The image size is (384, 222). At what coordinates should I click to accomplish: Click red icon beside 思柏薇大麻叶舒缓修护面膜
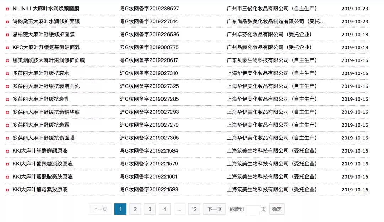(x=7, y=35)
